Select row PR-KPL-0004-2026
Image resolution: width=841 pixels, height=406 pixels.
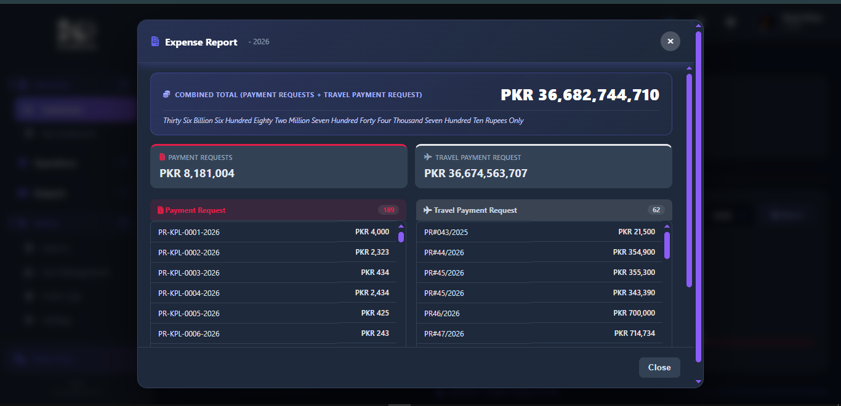273,293
